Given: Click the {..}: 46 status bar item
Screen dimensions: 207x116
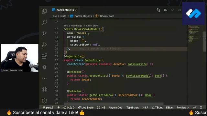Looking at the screenshot, I should (x=101, y=107).
